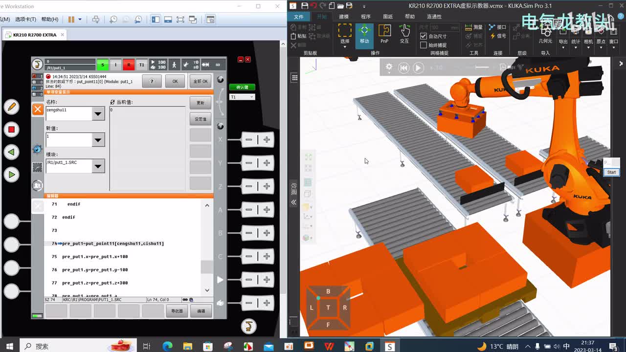Open the tool/base T0 B0 selector
Image resolution: width=626 pixels, height=352 pixels.
[x=190, y=65]
